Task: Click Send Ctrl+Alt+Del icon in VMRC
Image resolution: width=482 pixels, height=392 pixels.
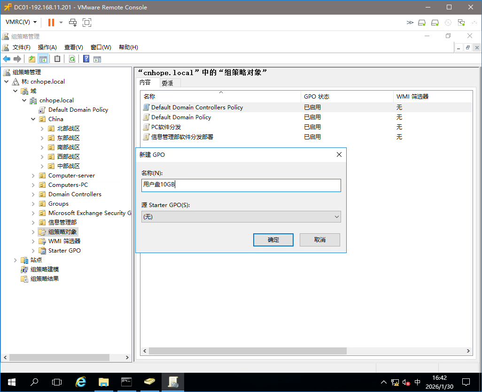Action: point(73,23)
